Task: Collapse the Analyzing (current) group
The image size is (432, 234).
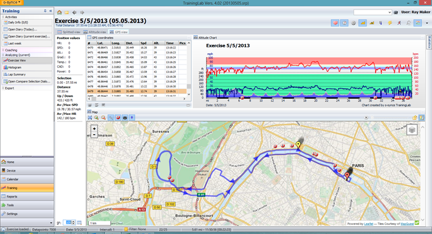Action: (4, 55)
